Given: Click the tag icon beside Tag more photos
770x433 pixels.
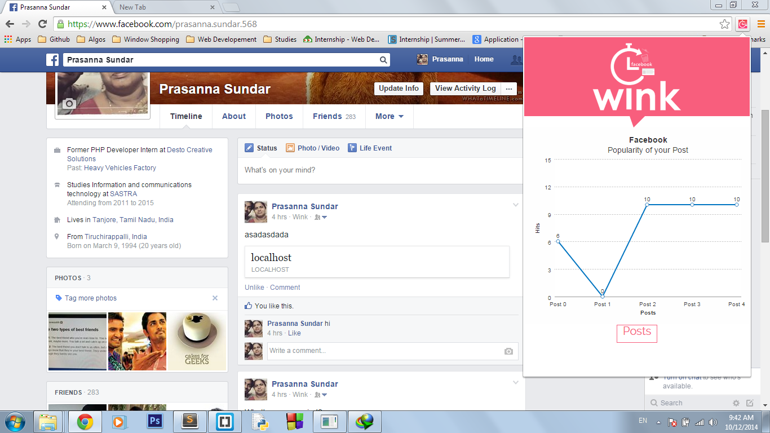Looking at the screenshot, I should (59, 298).
